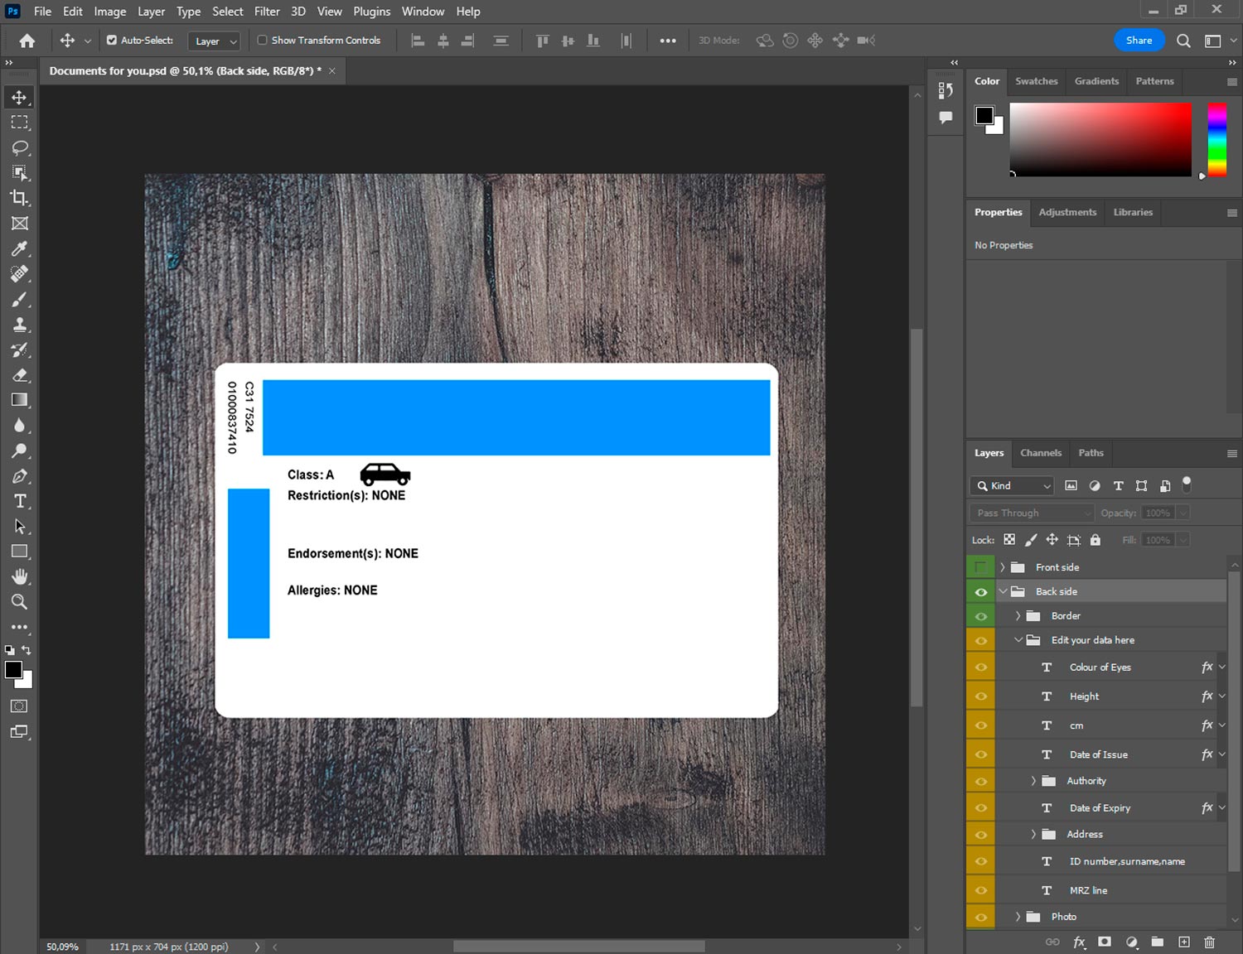Click the rainbow hue slider

point(1216,139)
